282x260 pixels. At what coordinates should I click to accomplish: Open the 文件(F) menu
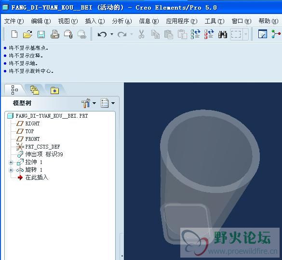point(14,21)
